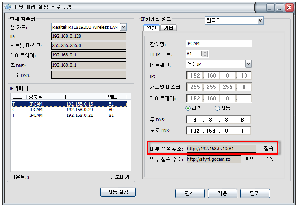Image resolution: width=298 pixels, height=207 pixels.
Task: Decrease HTTP port with down spinner arrow
Action: pos(204,56)
